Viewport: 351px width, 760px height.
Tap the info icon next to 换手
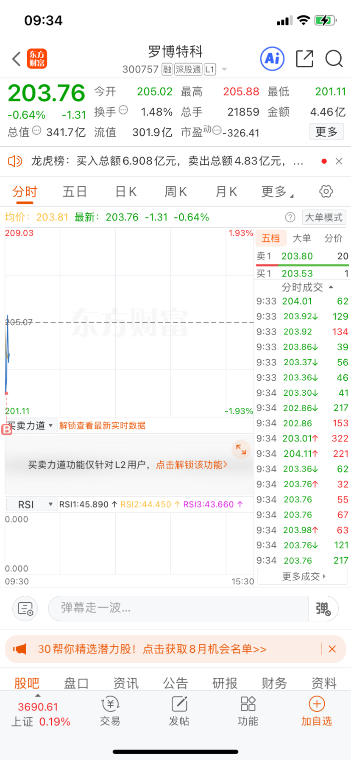123,110
